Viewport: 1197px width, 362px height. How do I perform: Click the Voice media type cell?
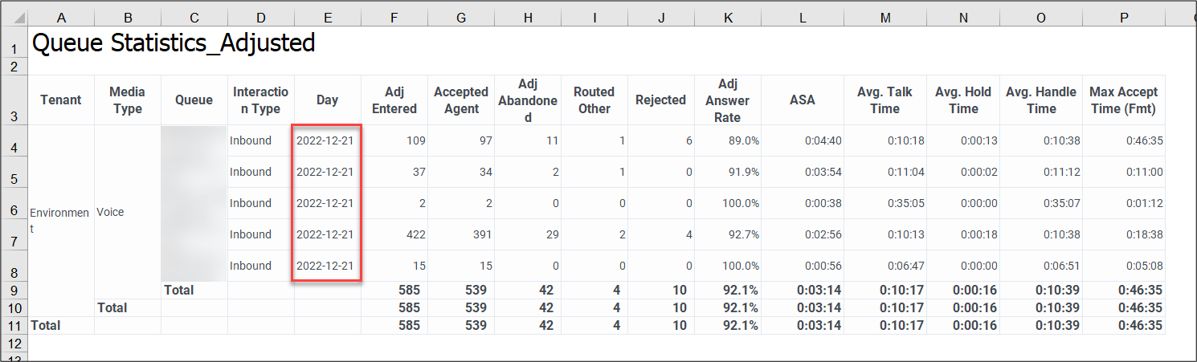[127, 212]
